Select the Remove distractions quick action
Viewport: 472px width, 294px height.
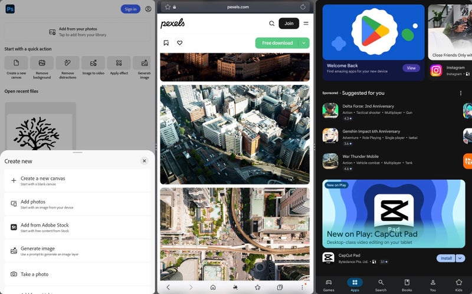point(67,68)
